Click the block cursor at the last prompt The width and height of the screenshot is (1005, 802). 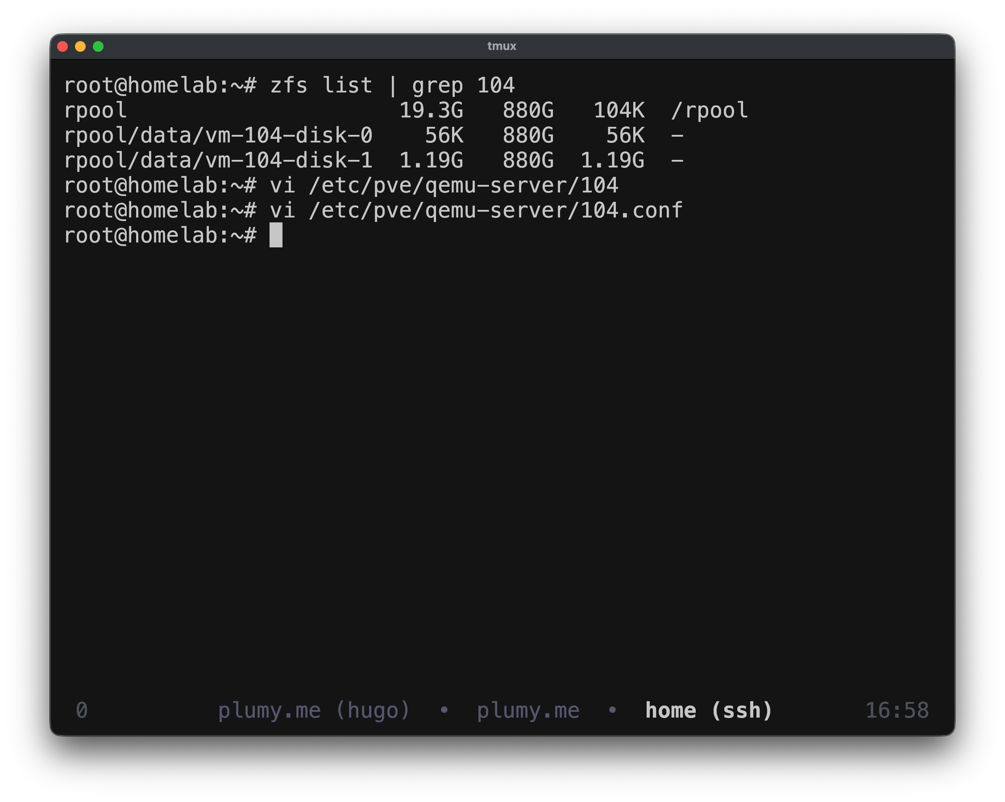click(x=276, y=235)
